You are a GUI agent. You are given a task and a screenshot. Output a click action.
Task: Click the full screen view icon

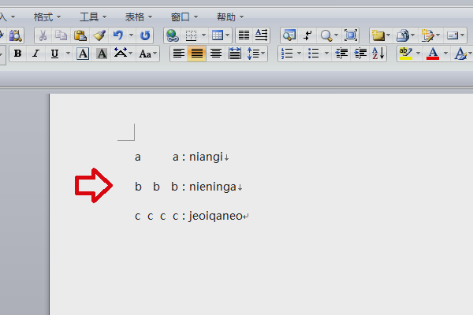point(351,35)
